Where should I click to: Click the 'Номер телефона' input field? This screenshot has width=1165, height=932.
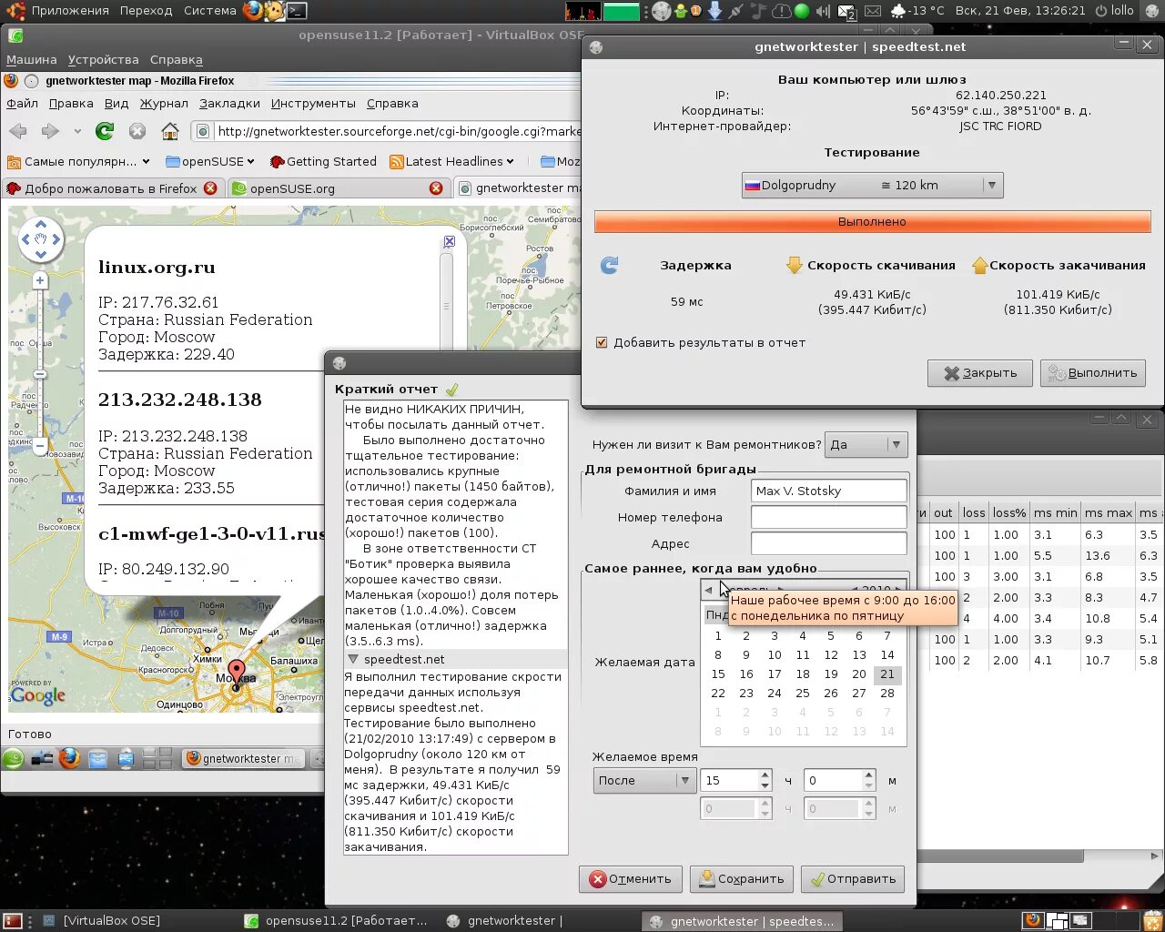click(x=828, y=517)
